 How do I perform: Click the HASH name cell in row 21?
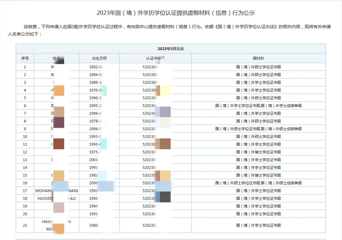(57, 225)
